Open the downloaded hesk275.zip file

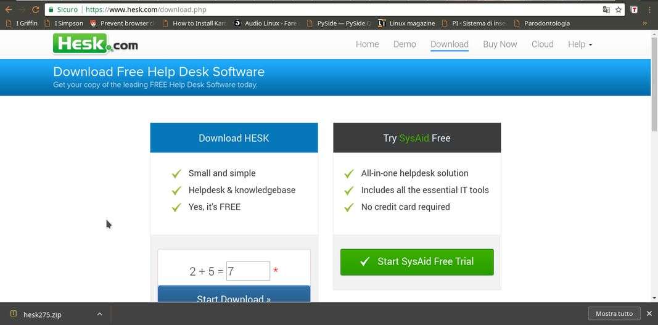[43, 314]
